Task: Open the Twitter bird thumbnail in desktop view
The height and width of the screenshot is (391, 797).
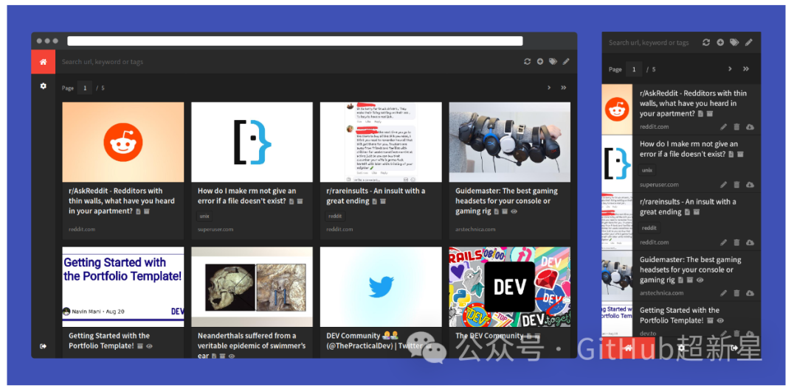Action: 381,287
